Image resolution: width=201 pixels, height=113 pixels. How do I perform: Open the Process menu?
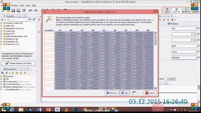coord(14,5)
